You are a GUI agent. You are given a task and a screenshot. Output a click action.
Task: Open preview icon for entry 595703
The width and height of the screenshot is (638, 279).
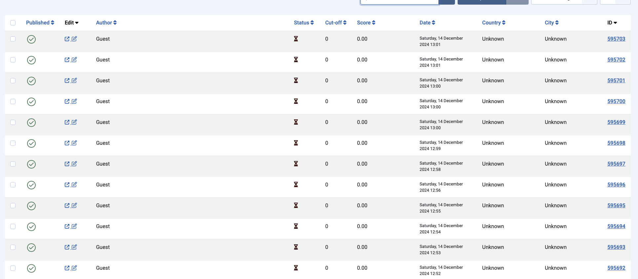tap(67, 39)
